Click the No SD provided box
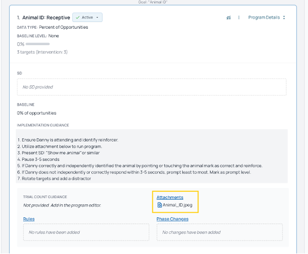 [x=152, y=87]
